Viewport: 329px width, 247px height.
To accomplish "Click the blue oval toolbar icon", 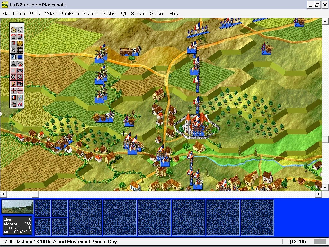I will pyautogui.click(x=20, y=57).
